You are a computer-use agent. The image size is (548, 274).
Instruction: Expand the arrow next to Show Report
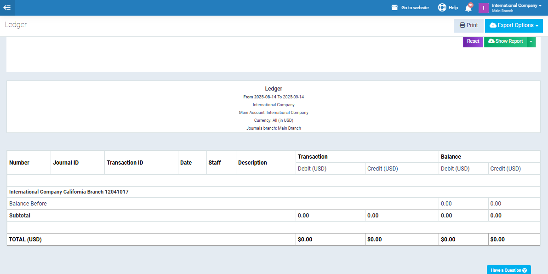coord(531,41)
